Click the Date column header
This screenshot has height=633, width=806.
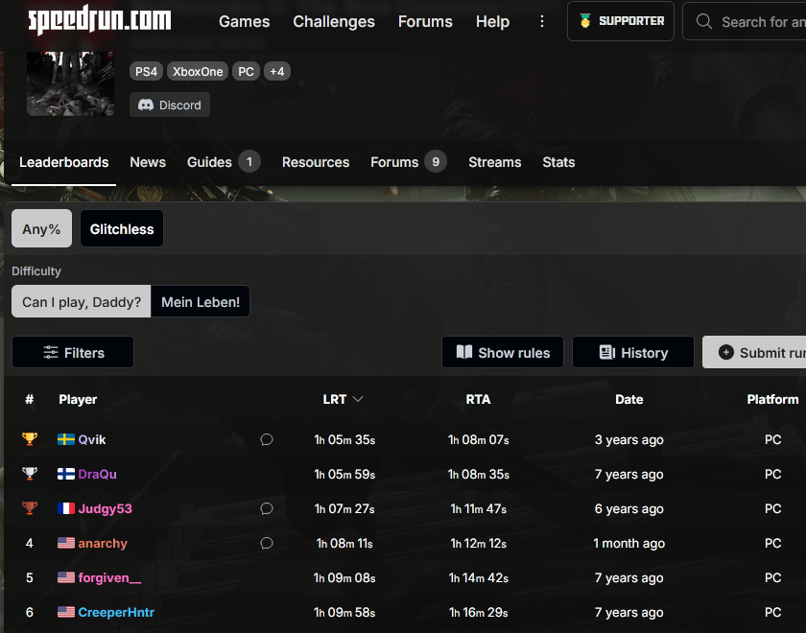tap(629, 399)
